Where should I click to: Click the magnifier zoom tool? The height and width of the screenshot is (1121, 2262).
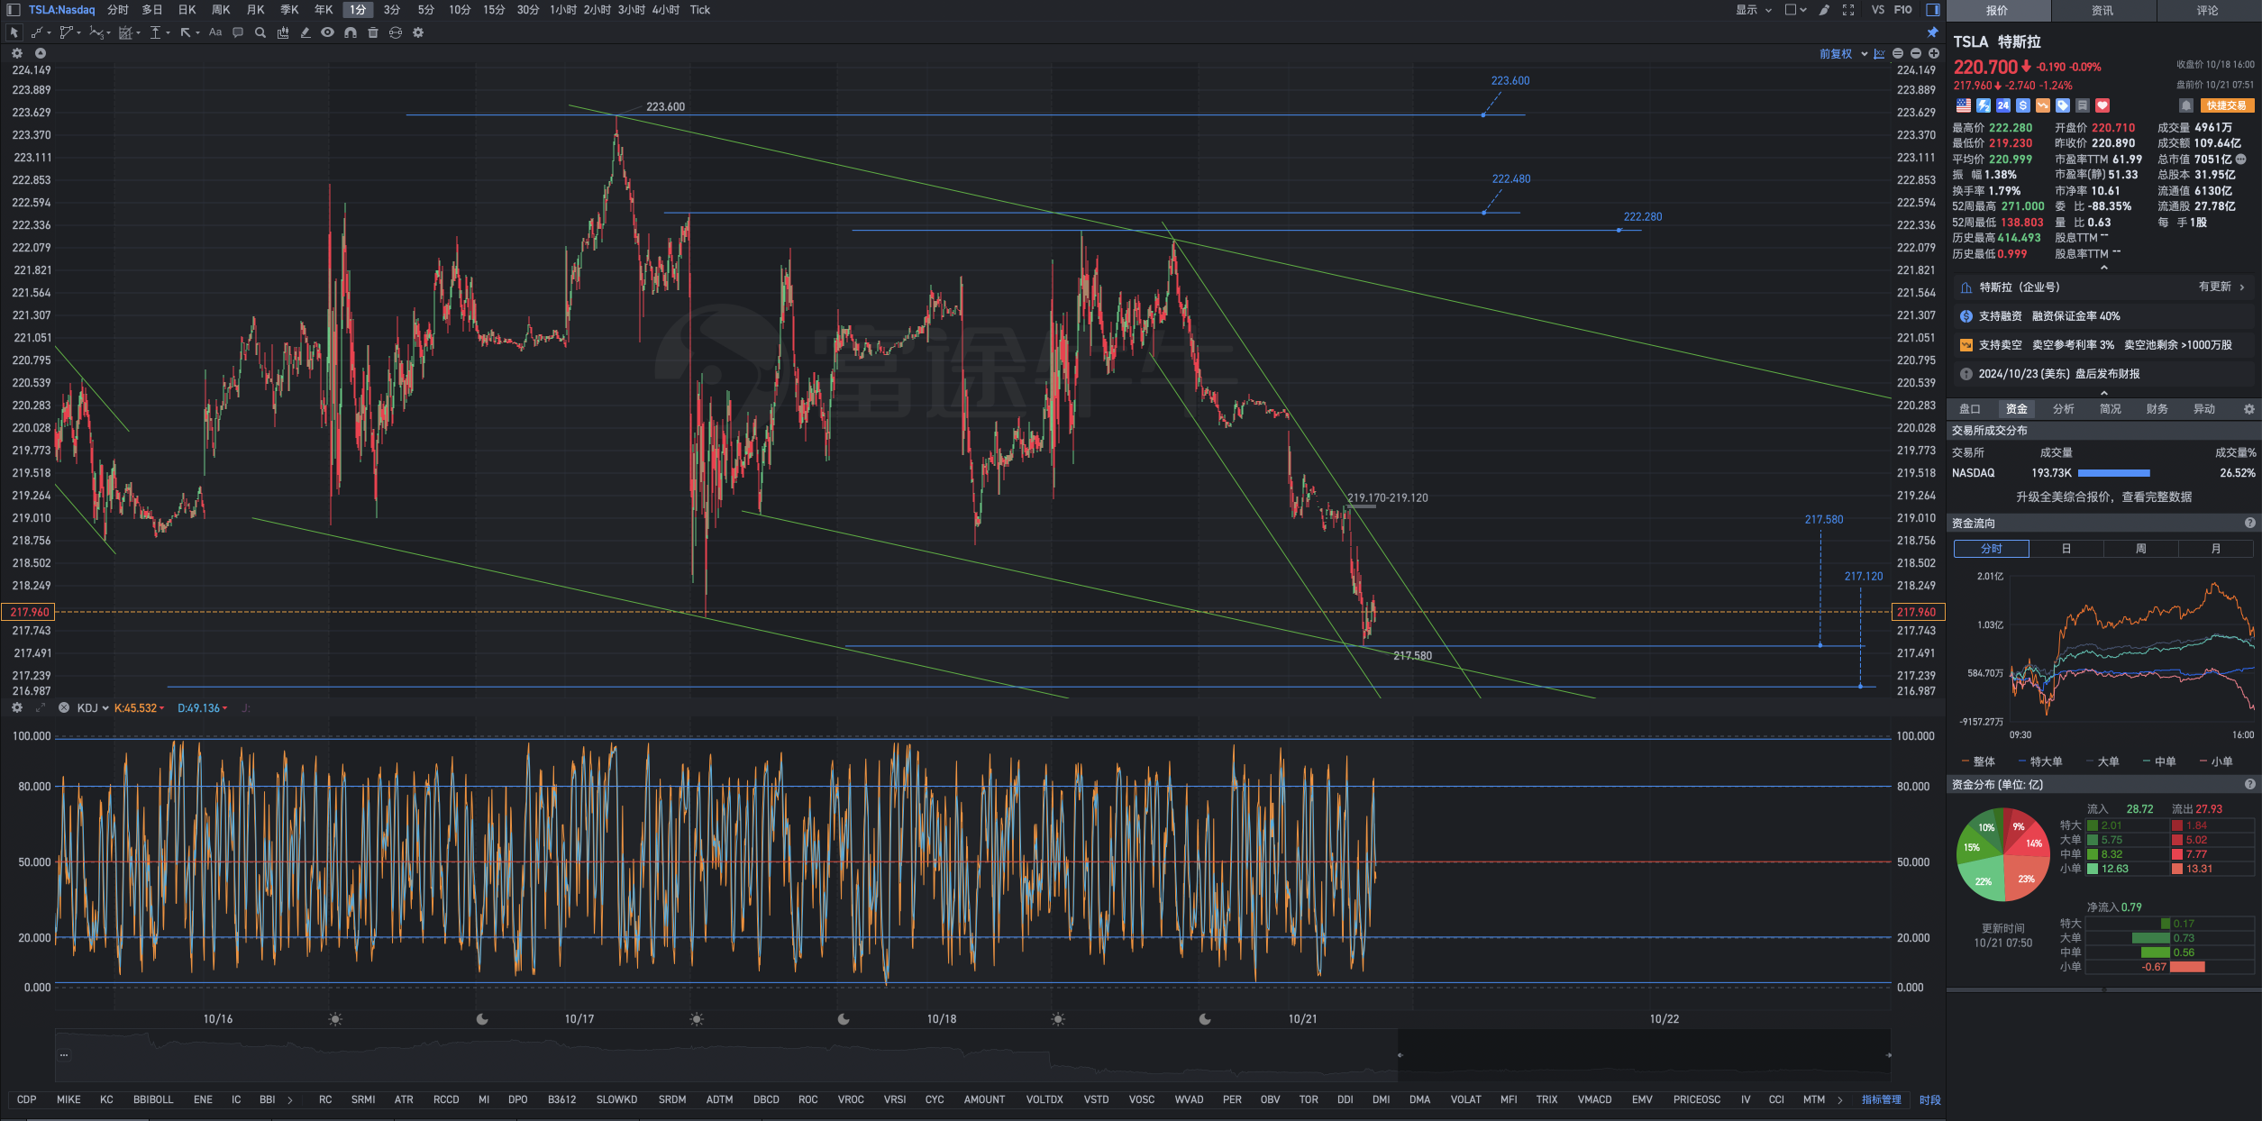point(260,32)
